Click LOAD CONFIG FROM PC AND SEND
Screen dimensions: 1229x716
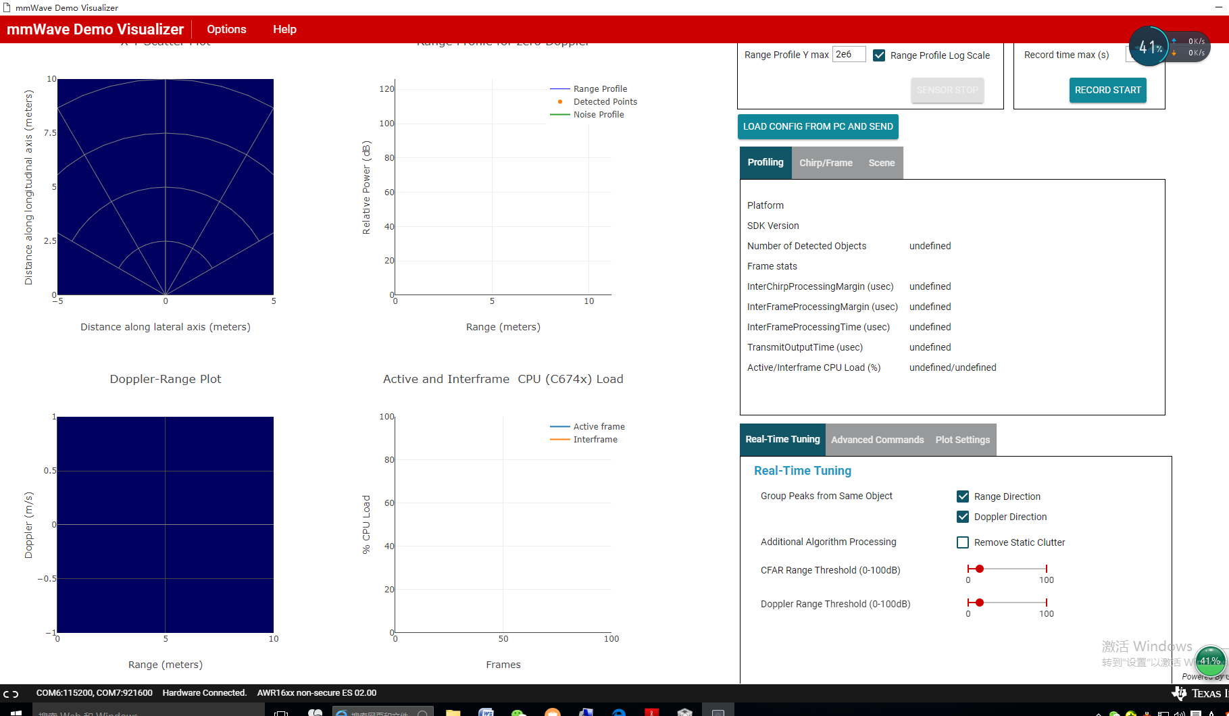(818, 126)
